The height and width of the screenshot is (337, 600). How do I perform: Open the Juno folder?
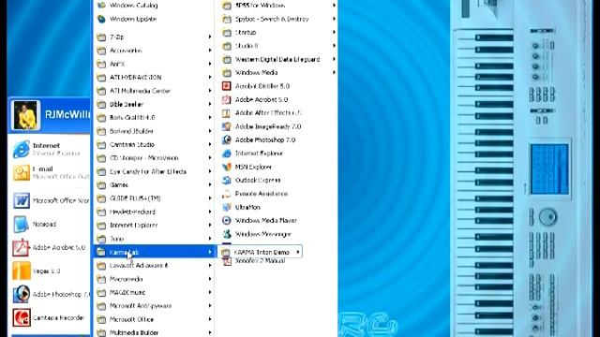(x=153, y=239)
